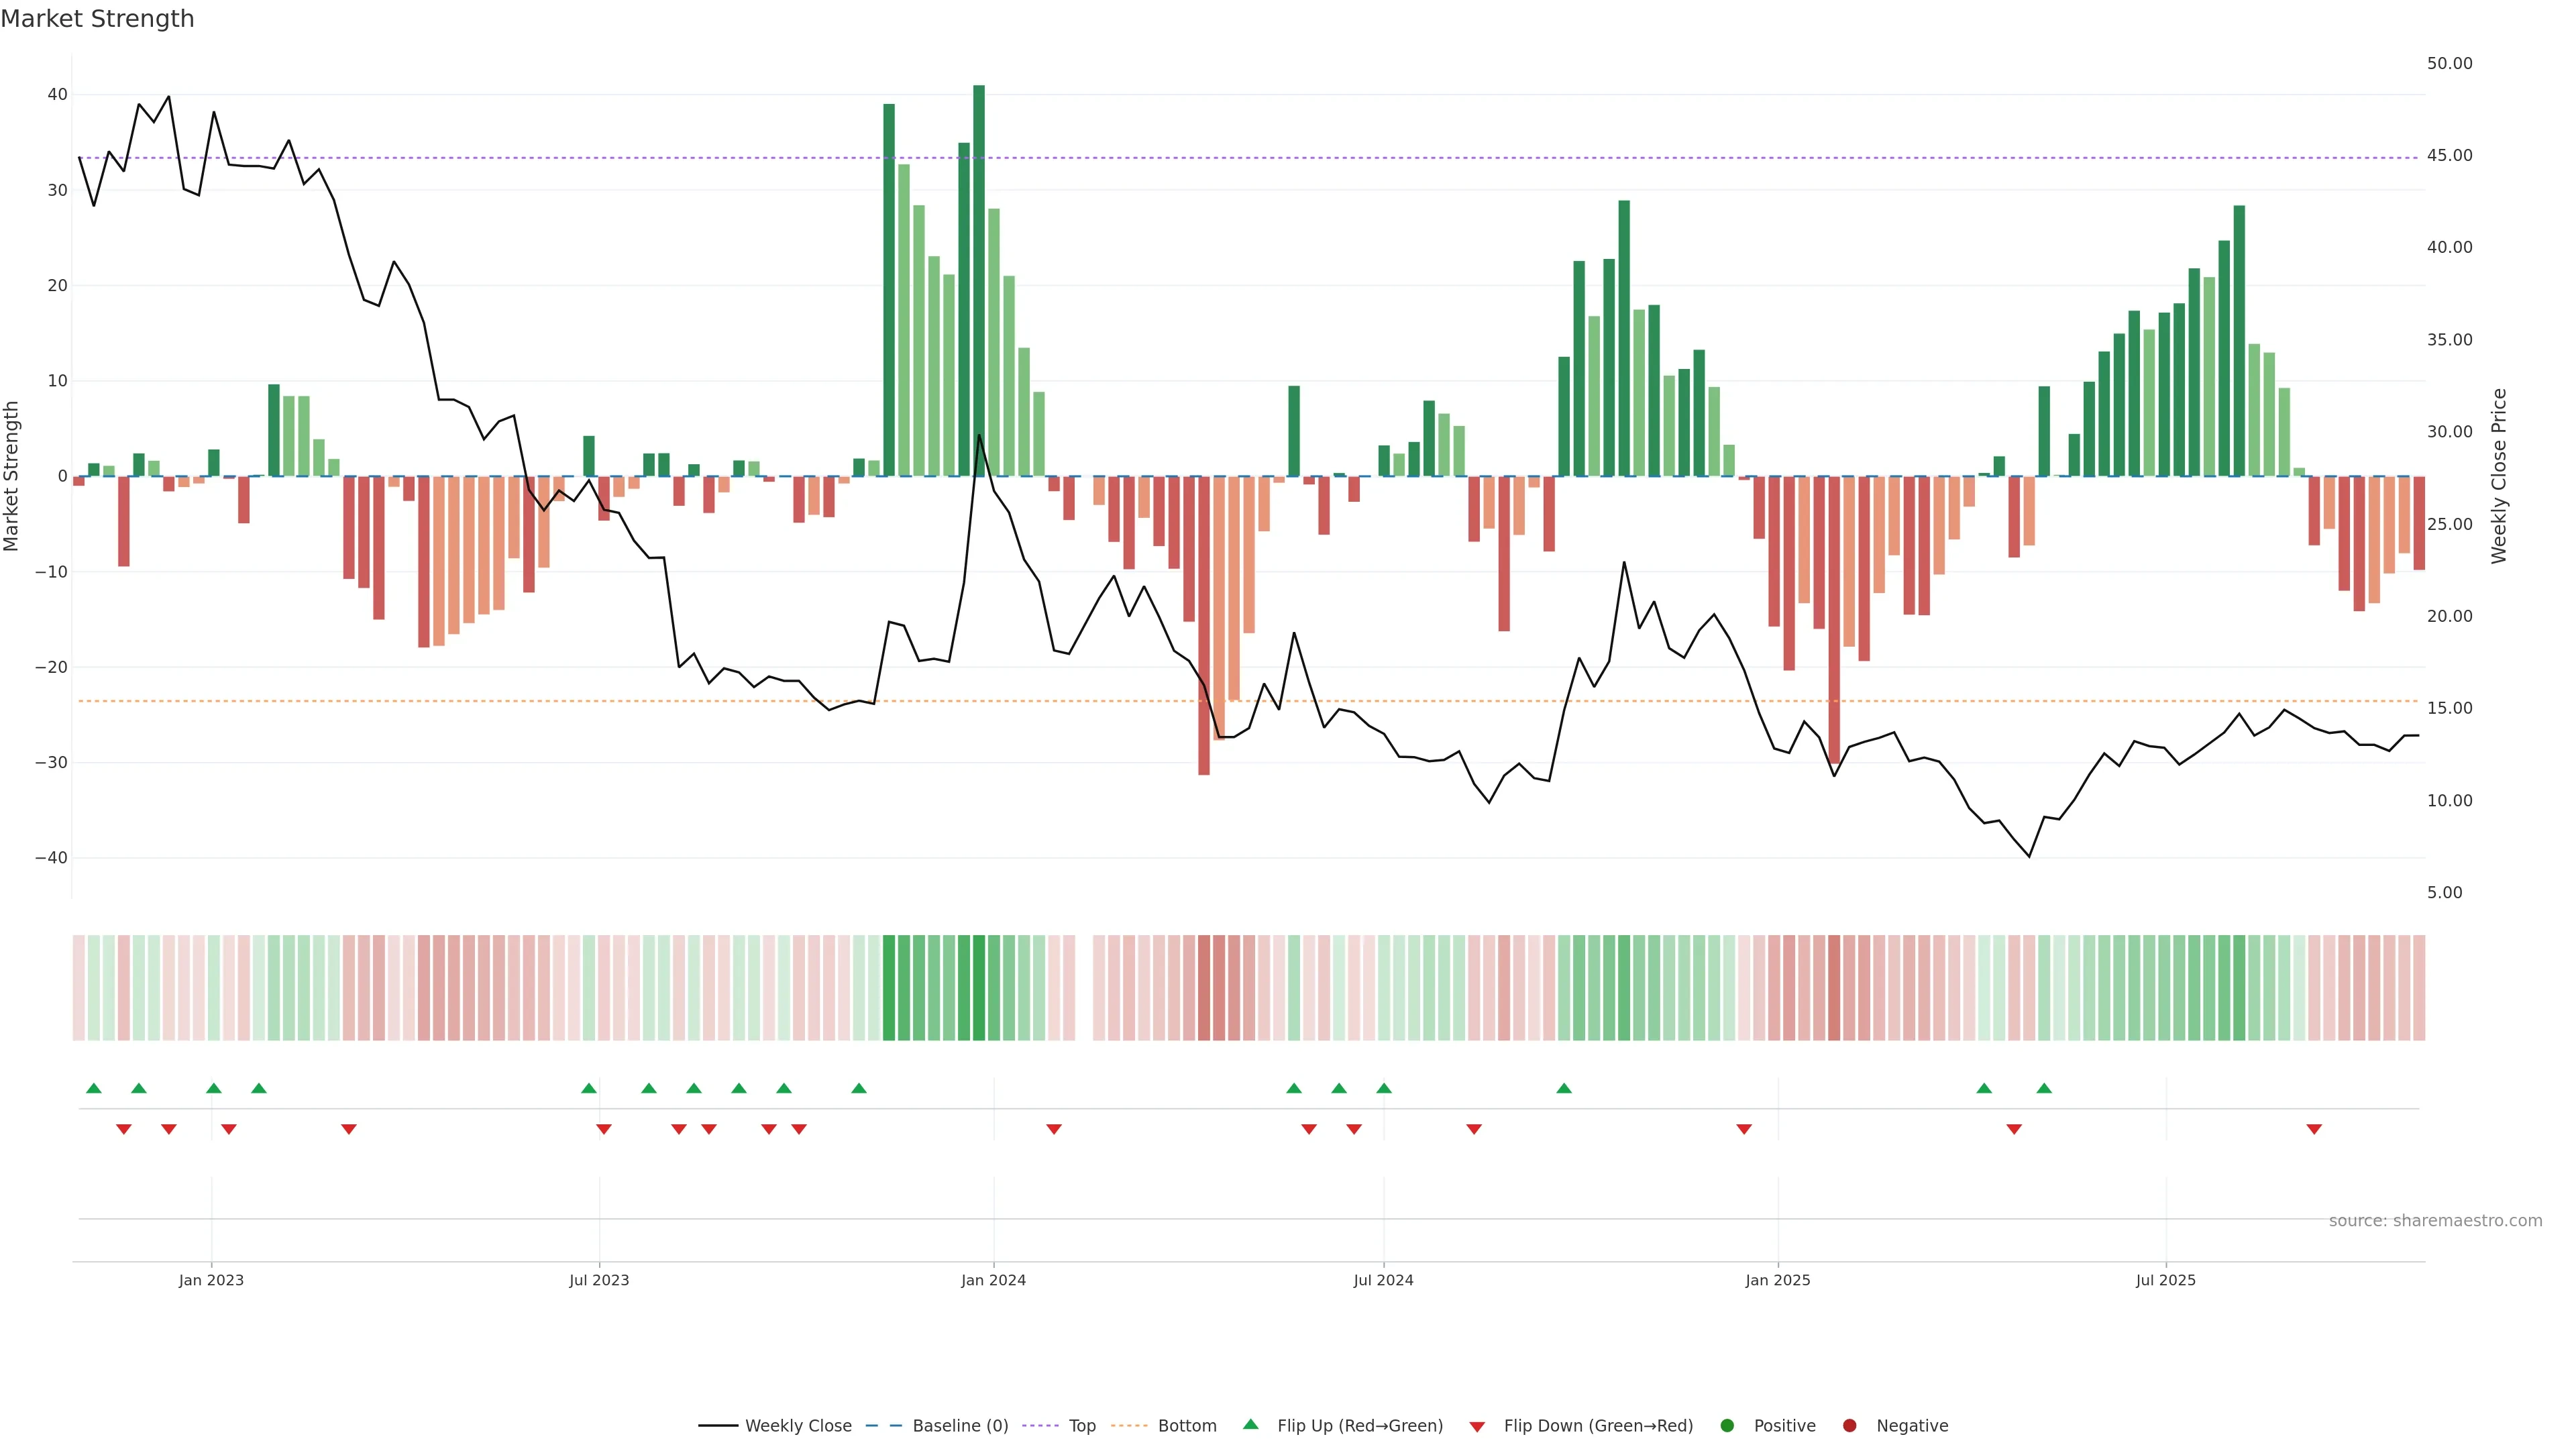Click the leftmost red flip-down triangle marker
Screen dimensions: 2576x1449
pos(124,1129)
